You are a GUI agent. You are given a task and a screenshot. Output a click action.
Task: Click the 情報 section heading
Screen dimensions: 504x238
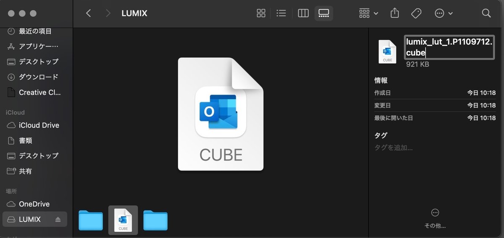(381, 80)
